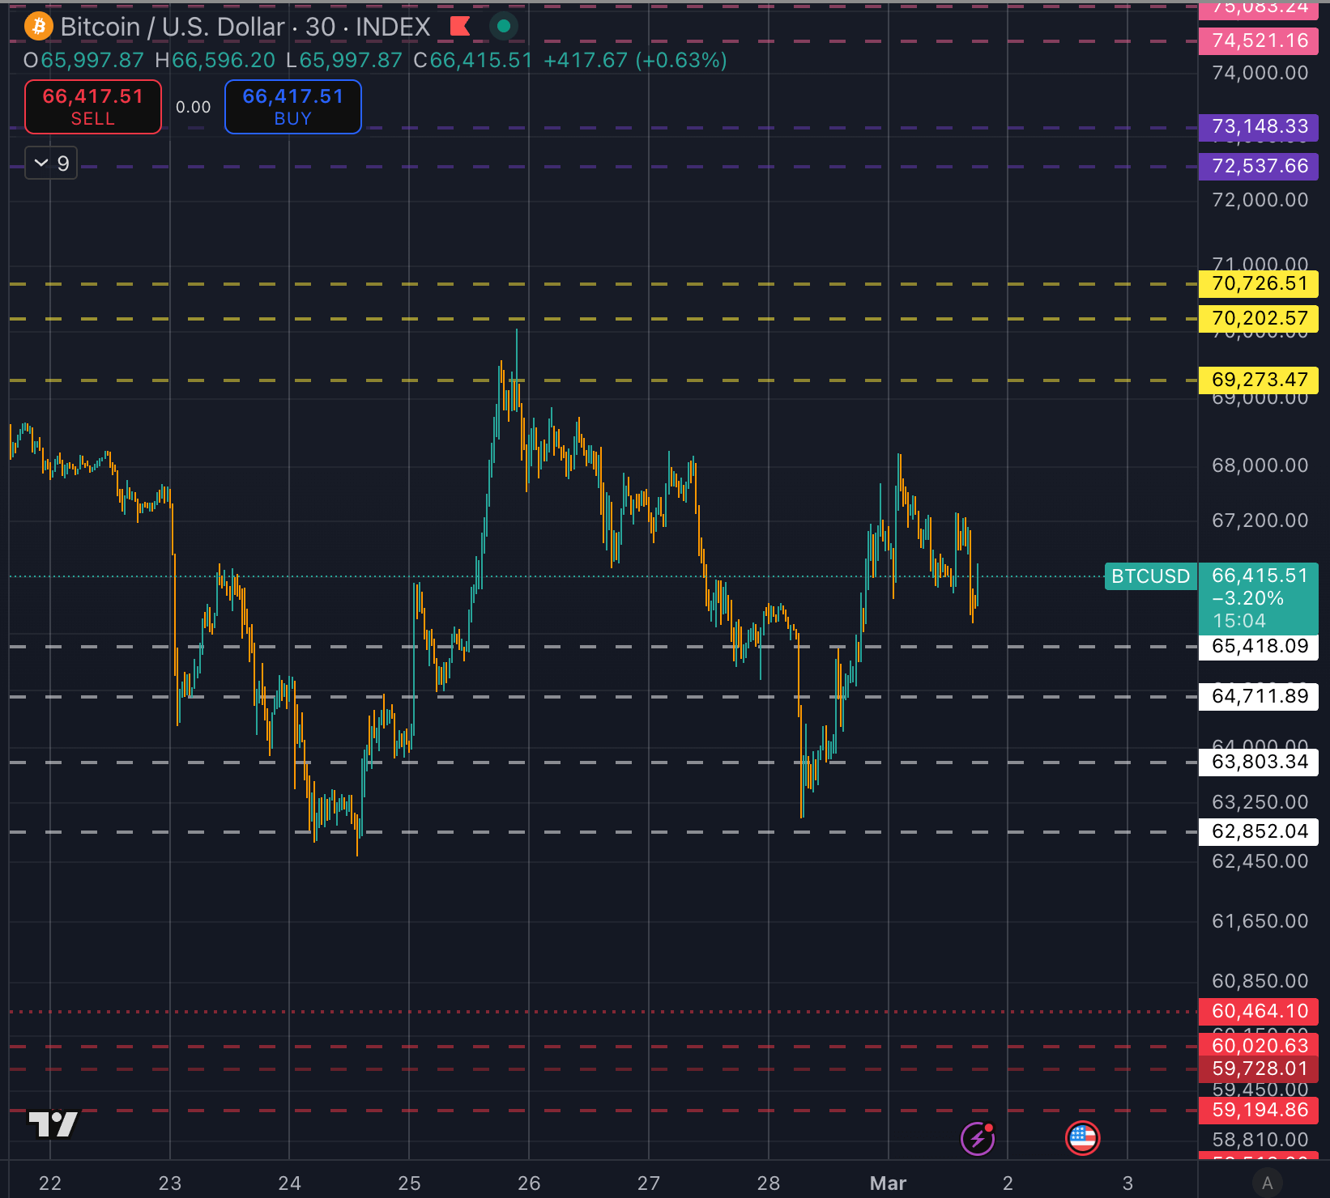Click the orange Bitcoin symbol logo

(38, 27)
